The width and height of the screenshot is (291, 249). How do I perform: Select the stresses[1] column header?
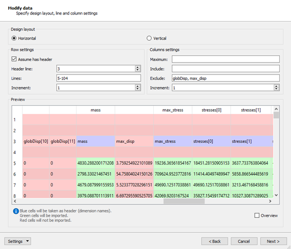(x=251, y=110)
